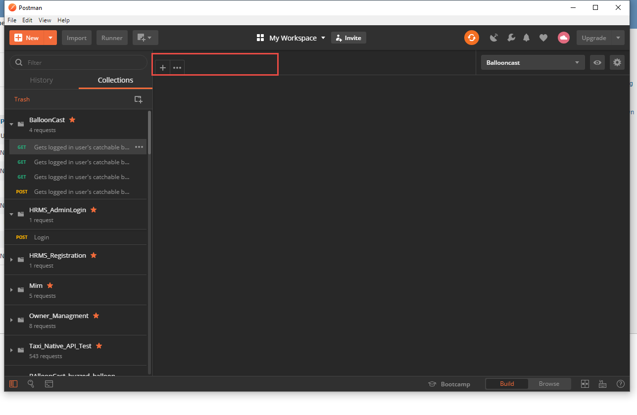The width and height of the screenshot is (637, 415).
Task: Open the View menu
Action: [x=45, y=20]
